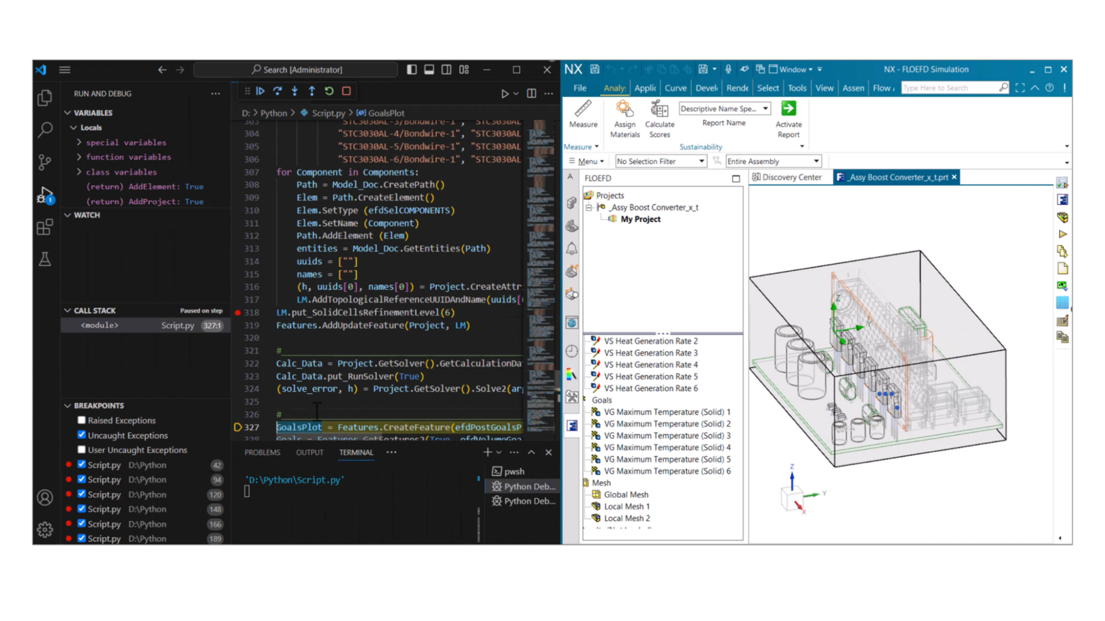Open the Source Control view in VS Code
Screen dimensions: 1105x621
(x=45, y=162)
